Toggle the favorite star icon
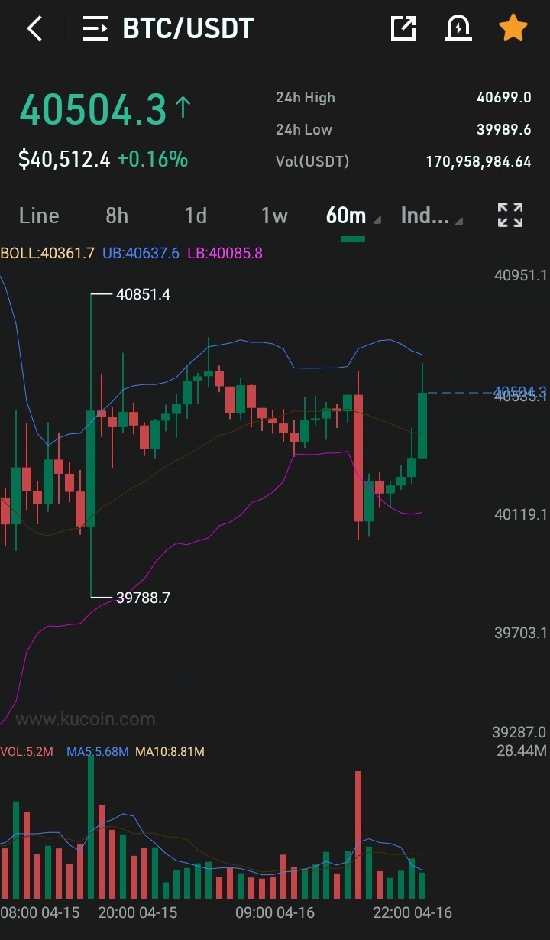Viewport: 550px width, 940px height. tap(513, 28)
